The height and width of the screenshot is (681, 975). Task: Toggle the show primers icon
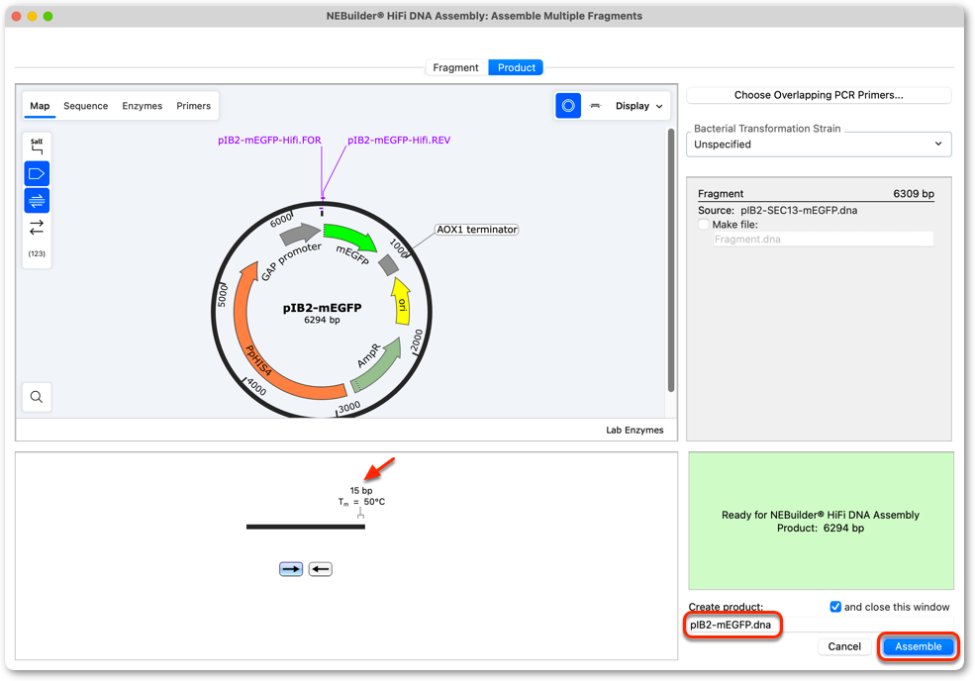click(x=37, y=200)
